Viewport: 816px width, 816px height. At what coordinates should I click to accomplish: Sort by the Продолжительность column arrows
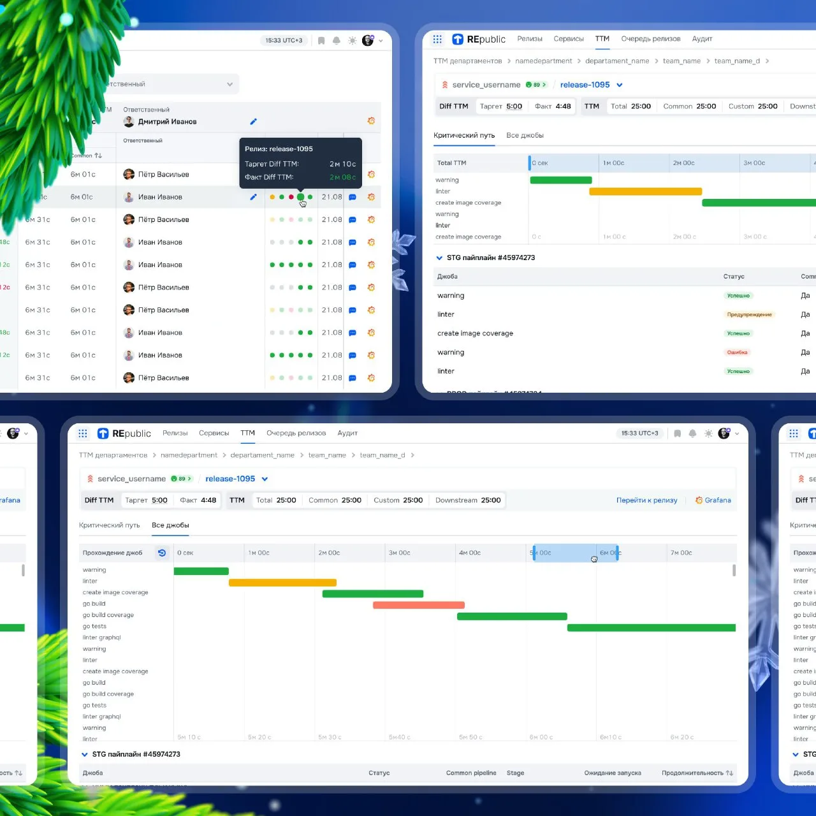tap(729, 773)
